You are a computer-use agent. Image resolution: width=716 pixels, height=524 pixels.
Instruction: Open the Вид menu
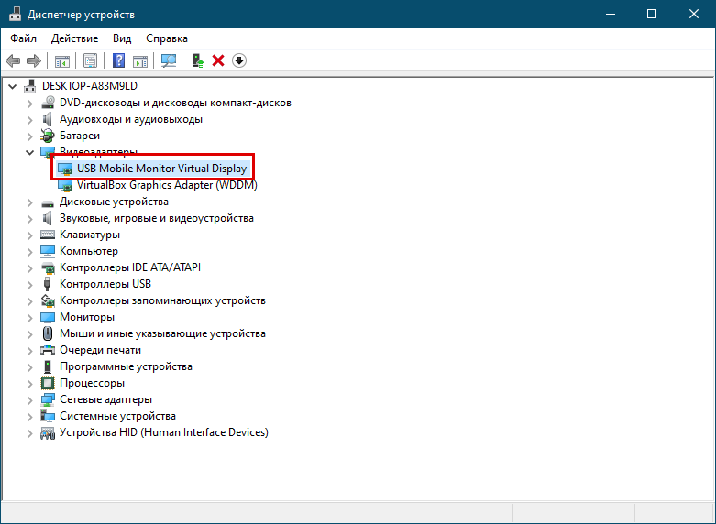click(x=122, y=38)
